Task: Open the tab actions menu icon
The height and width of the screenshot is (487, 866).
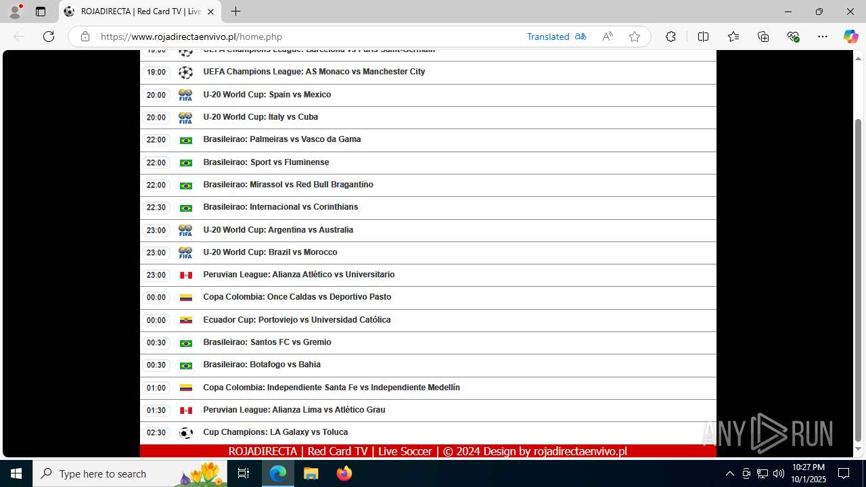Action: [x=41, y=11]
